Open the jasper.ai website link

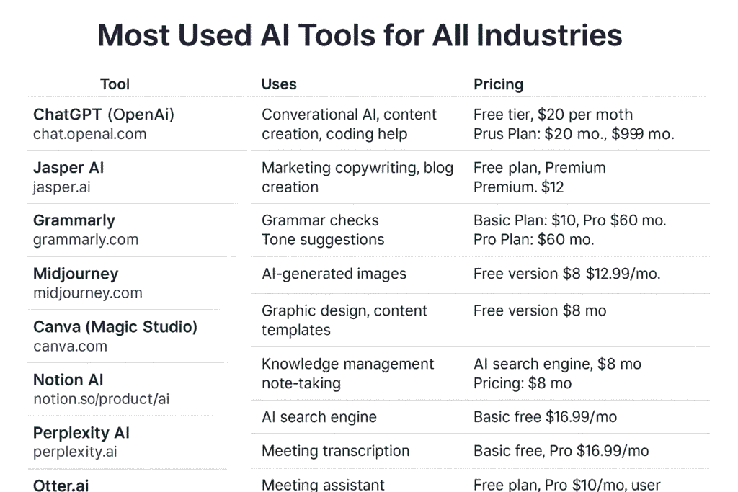coord(62,187)
